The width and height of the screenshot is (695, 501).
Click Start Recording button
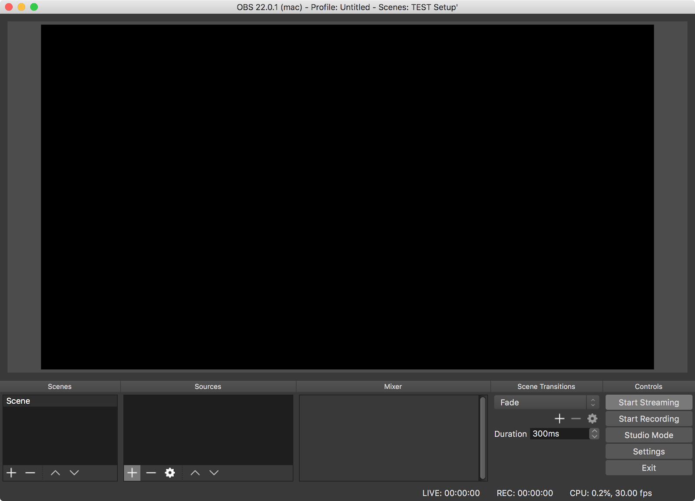click(649, 419)
